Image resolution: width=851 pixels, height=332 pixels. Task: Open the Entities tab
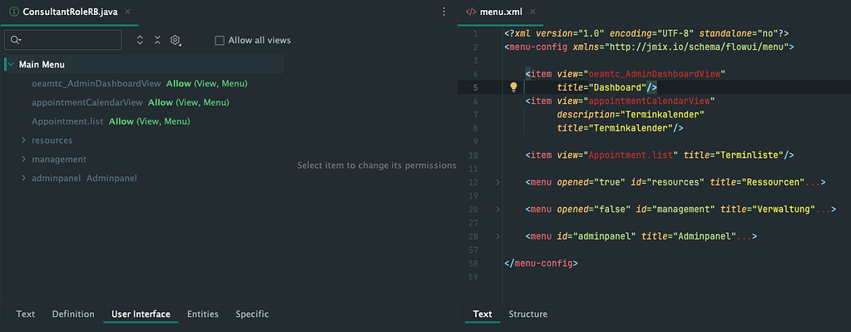click(x=203, y=314)
